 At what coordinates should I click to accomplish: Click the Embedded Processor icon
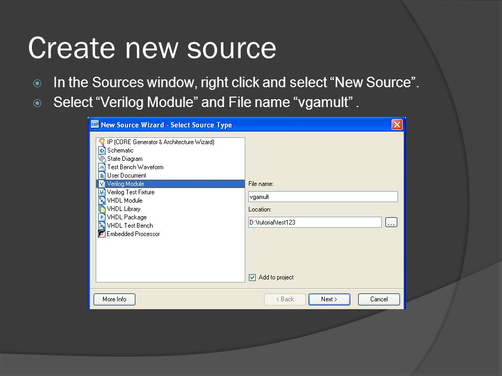click(x=102, y=234)
